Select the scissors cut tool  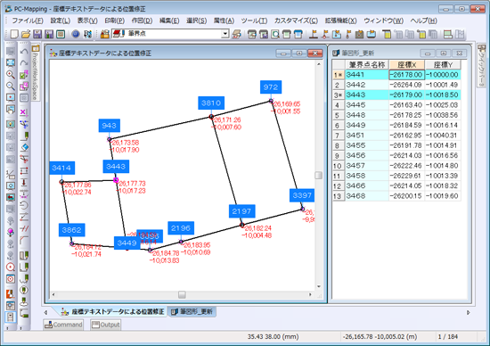click(x=24, y=159)
